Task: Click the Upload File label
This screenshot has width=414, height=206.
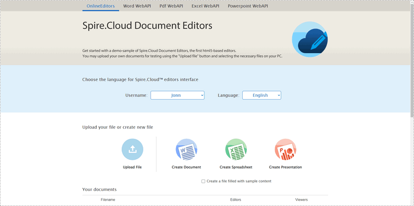Action: click(132, 167)
